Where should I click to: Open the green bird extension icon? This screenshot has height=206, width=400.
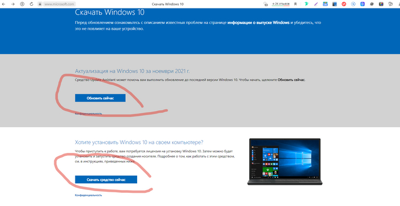306,4
